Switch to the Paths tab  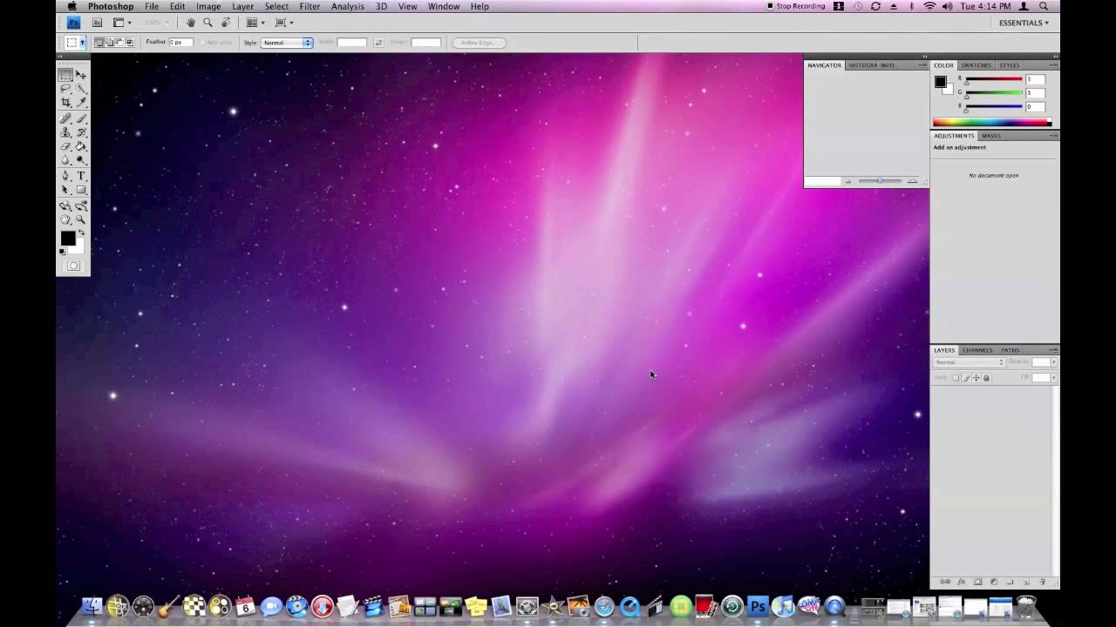[x=1011, y=350]
